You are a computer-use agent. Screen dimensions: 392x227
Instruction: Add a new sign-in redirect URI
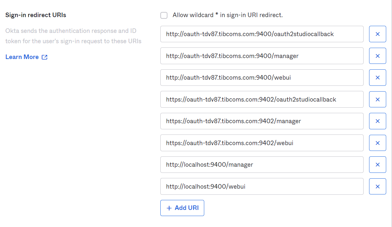(182, 208)
